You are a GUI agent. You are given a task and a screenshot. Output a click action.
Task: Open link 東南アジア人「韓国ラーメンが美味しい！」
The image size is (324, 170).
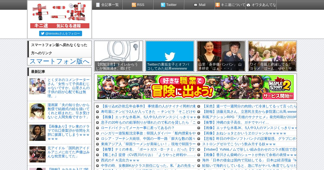[148, 144]
